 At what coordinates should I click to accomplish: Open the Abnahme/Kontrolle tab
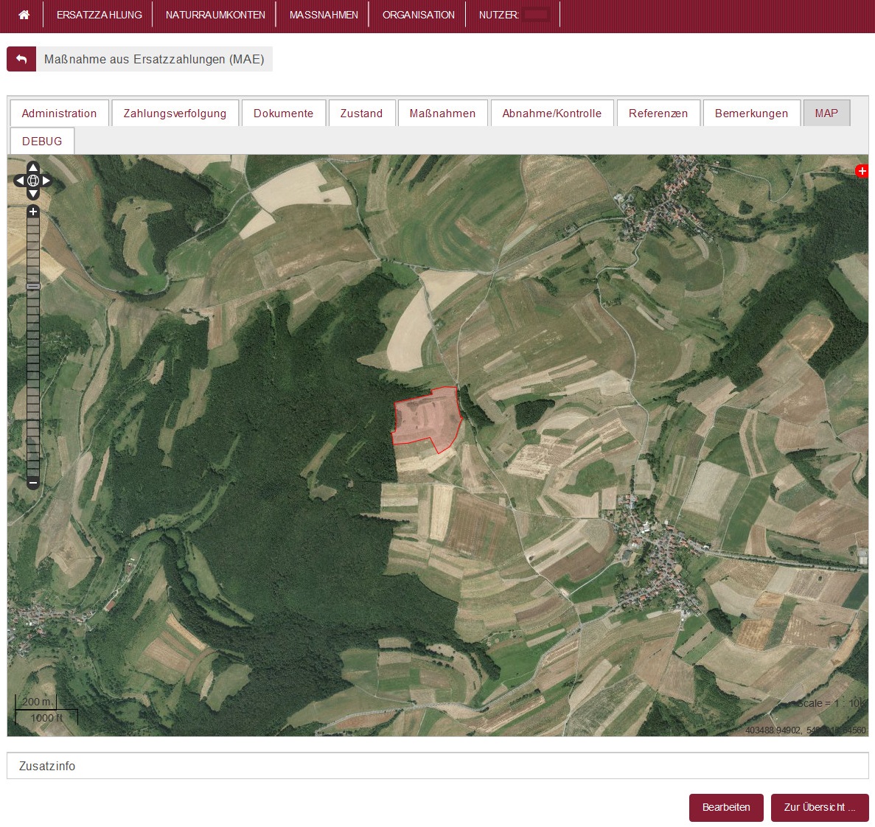point(551,114)
